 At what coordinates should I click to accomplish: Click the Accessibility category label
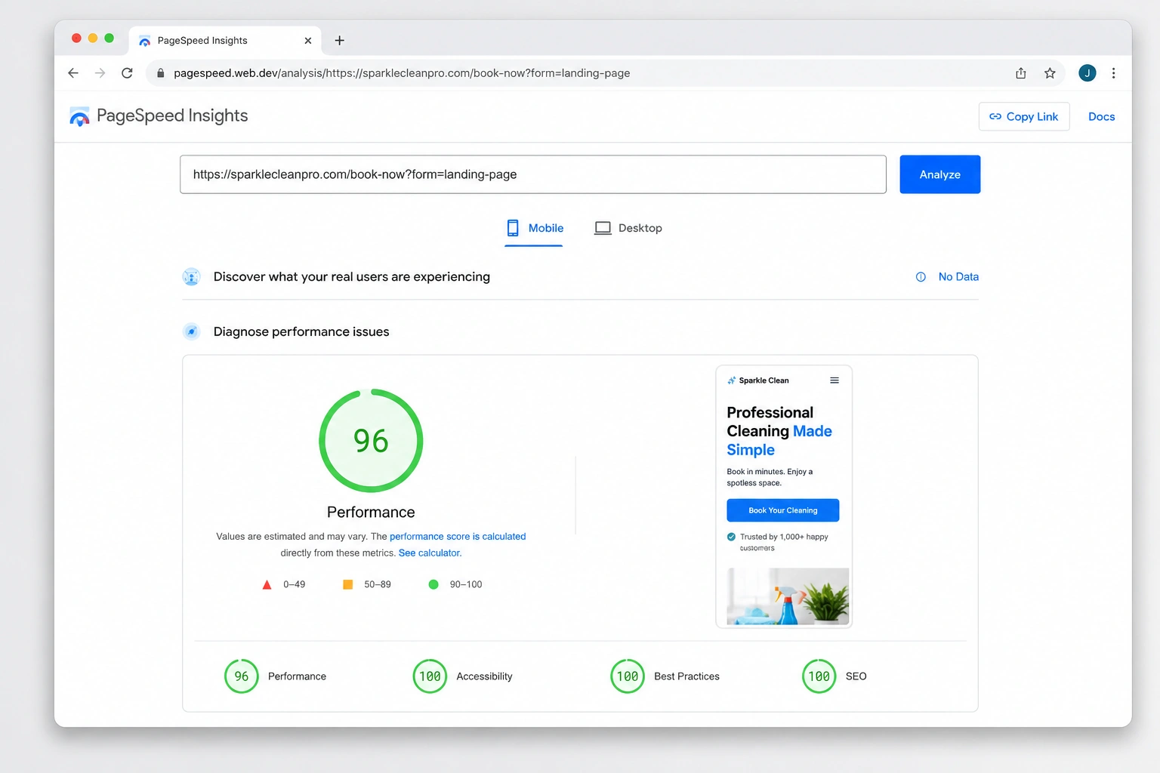tap(484, 676)
